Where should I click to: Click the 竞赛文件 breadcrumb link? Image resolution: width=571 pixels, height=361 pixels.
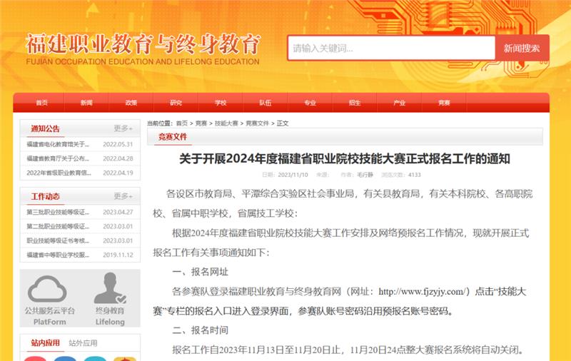click(x=257, y=123)
